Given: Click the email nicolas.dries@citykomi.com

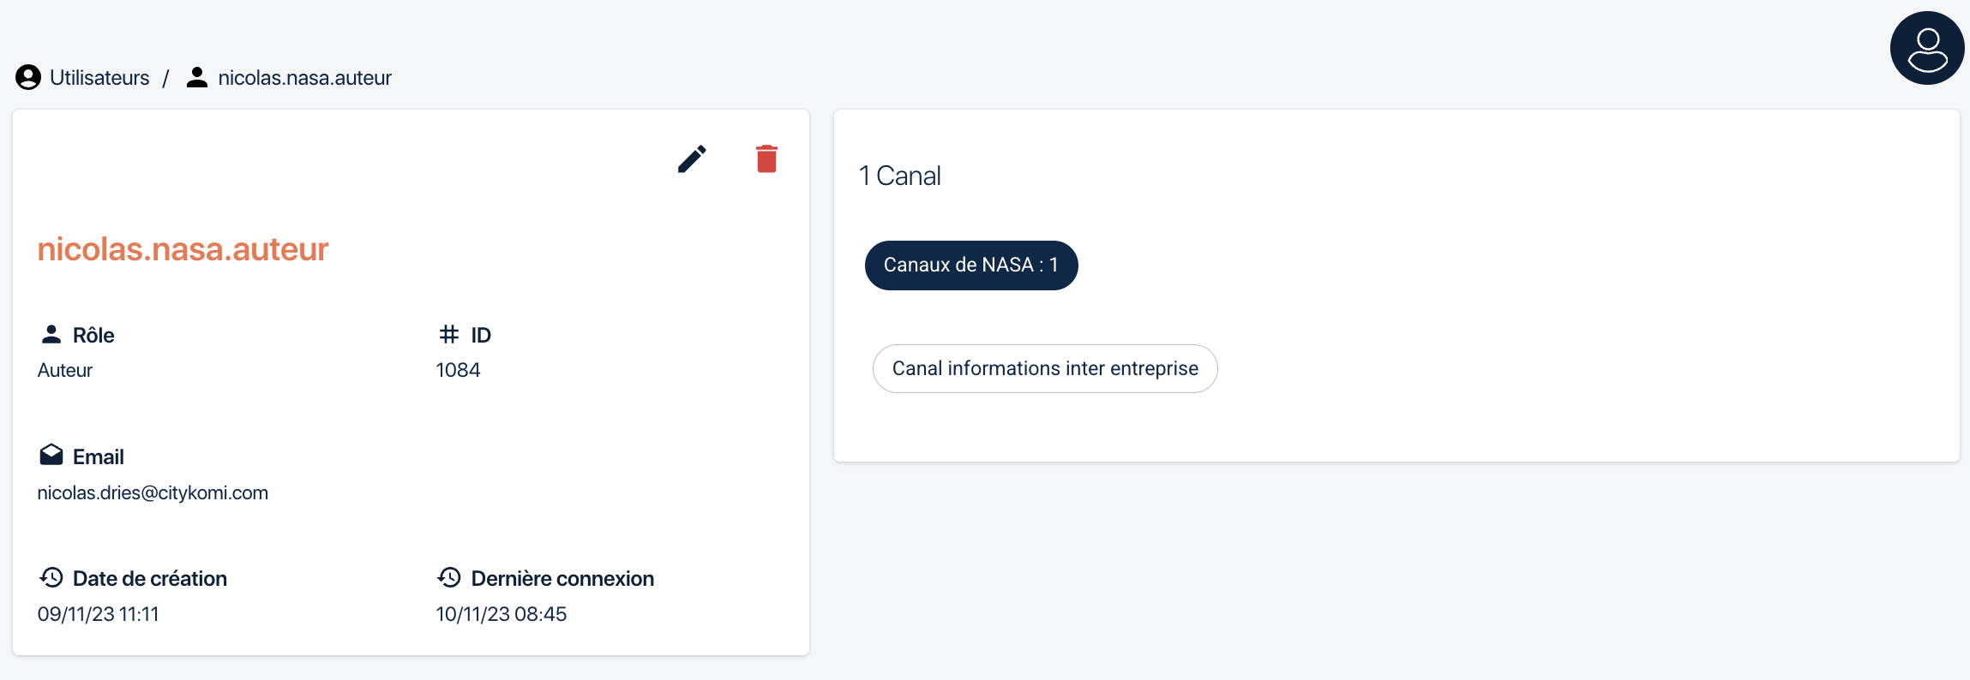Looking at the screenshot, I should (x=153, y=493).
